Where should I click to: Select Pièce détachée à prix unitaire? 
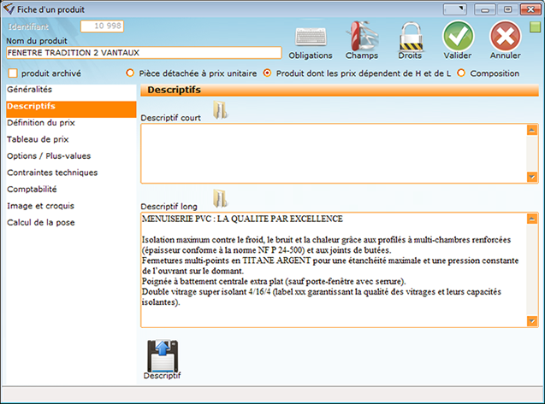[x=130, y=73]
